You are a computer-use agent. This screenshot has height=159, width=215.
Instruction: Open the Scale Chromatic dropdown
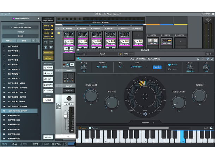coord(139,67)
